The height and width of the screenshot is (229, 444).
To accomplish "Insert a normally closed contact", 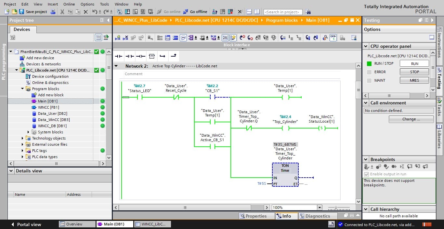I will click(x=130, y=56).
